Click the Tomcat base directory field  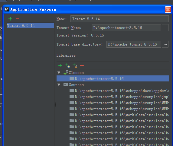click(x=133, y=44)
